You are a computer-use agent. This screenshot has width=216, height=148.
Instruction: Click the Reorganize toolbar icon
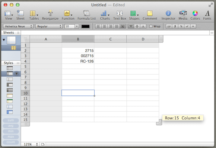point(50,13)
